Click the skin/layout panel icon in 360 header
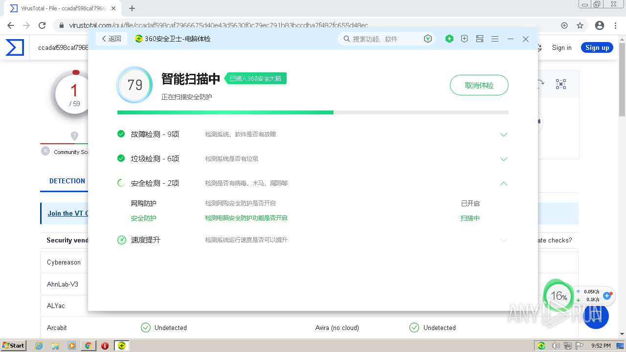The height and width of the screenshot is (352, 626). point(480,39)
